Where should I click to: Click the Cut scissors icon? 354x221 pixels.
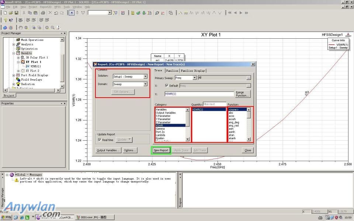click(x=24, y=13)
